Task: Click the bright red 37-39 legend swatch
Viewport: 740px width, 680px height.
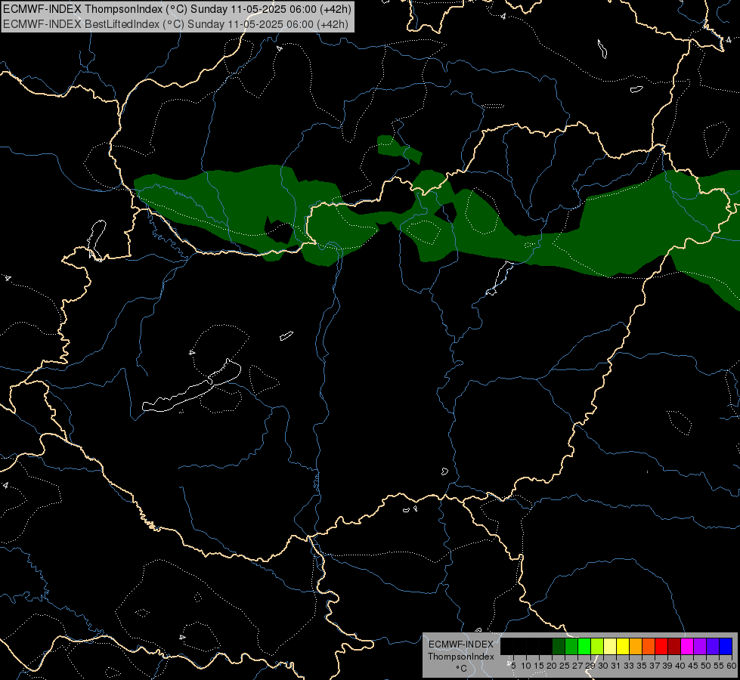Action: point(661,647)
